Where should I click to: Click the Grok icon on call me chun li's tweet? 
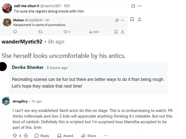133,6
